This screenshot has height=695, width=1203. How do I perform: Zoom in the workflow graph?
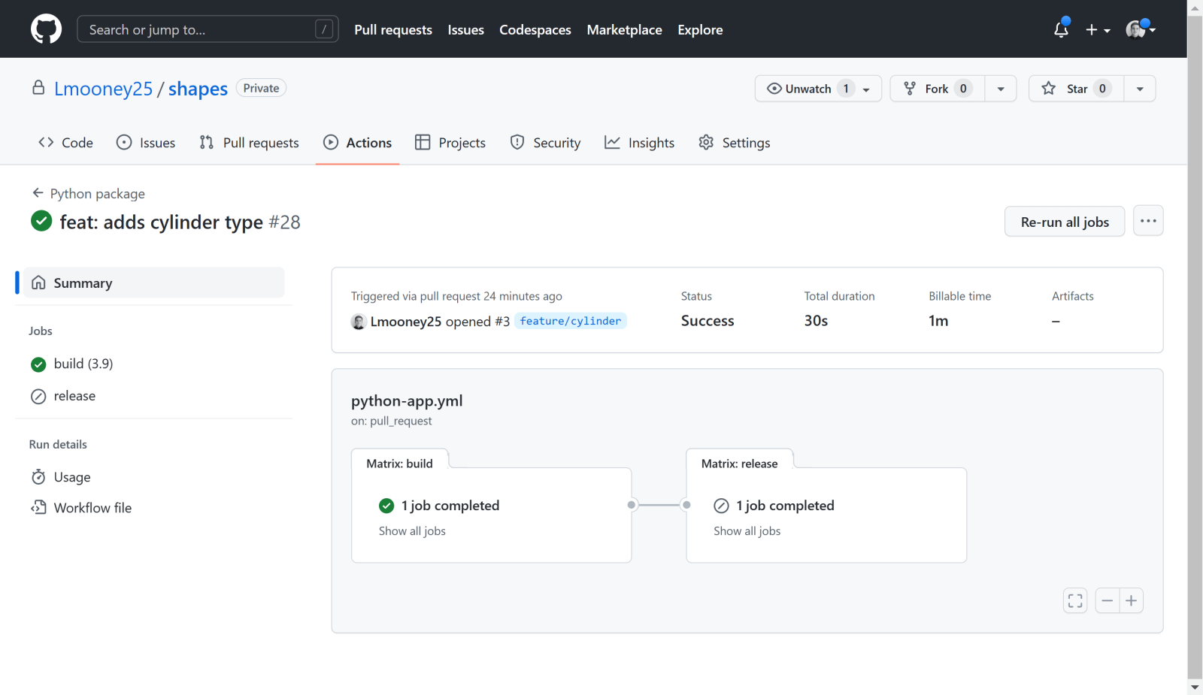(x=1132, y=600)
